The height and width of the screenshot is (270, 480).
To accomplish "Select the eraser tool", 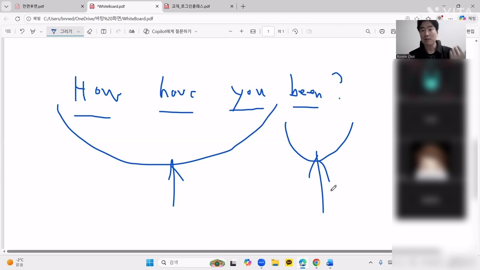I will click(90, 31).
